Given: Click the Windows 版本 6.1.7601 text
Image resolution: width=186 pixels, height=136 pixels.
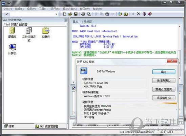Looking at the screenshot, I should 97,96.
